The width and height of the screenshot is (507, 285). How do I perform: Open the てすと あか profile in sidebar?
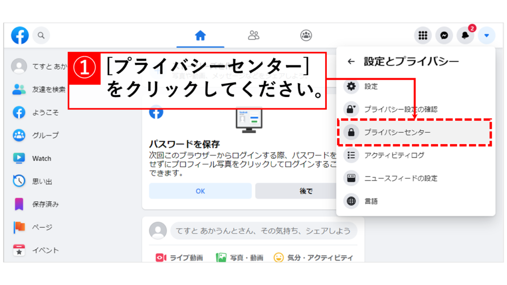point(39,66)
